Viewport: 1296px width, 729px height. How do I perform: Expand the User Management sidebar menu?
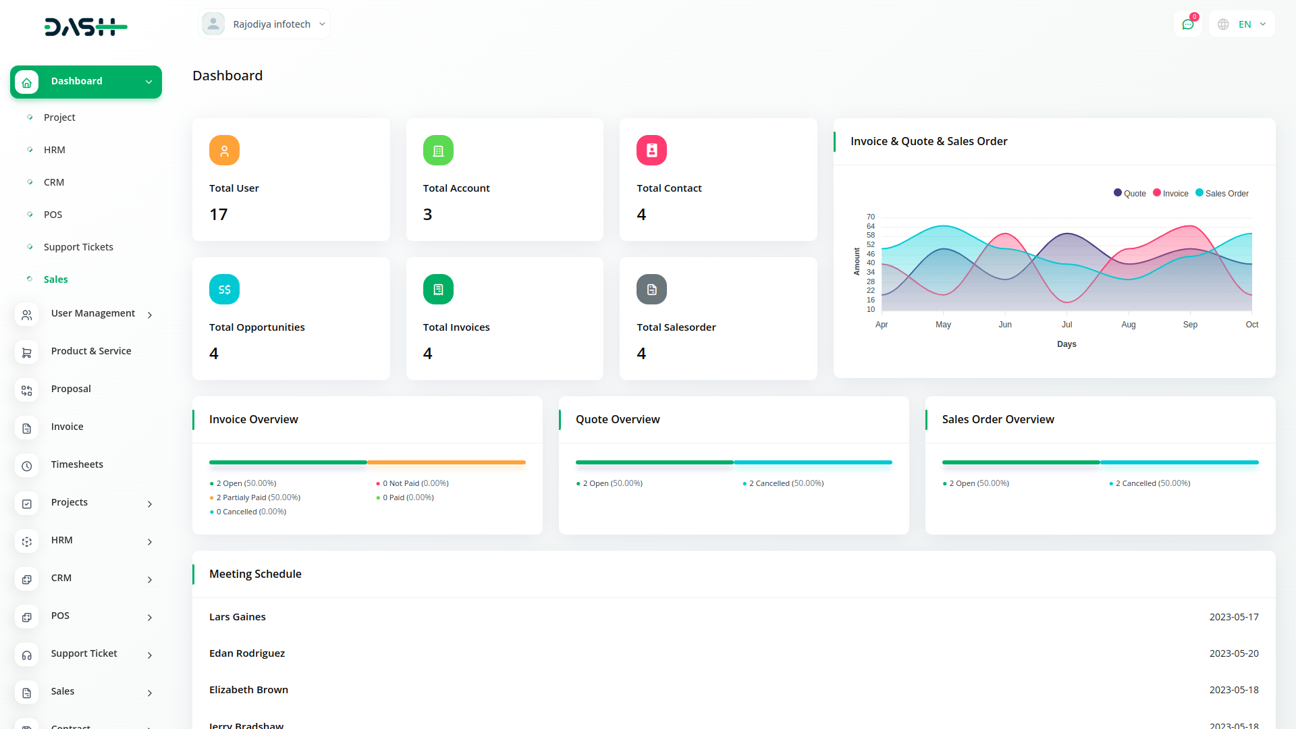(93, 314)
